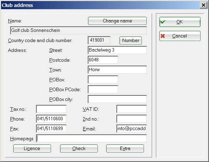Screen dimensions: 209x162
Task: Open the Extra options button
Action: (125, 148)
